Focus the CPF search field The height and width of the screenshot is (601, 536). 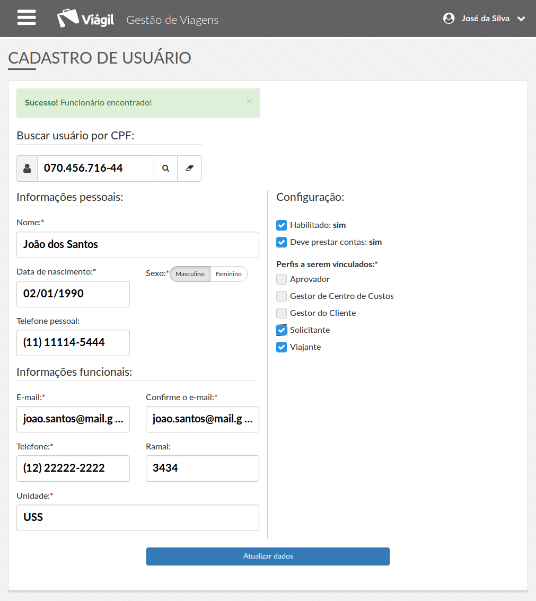pos(96,168)
